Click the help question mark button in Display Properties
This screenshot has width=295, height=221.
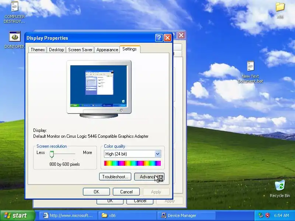click(159, 38)
